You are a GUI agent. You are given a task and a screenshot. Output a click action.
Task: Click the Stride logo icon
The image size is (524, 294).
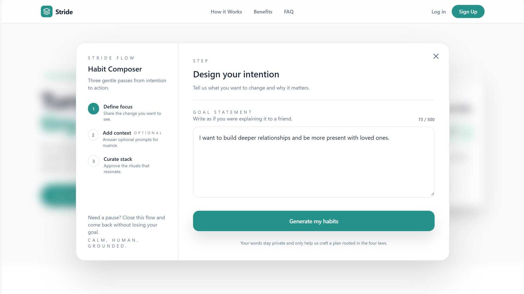point(47,12)
